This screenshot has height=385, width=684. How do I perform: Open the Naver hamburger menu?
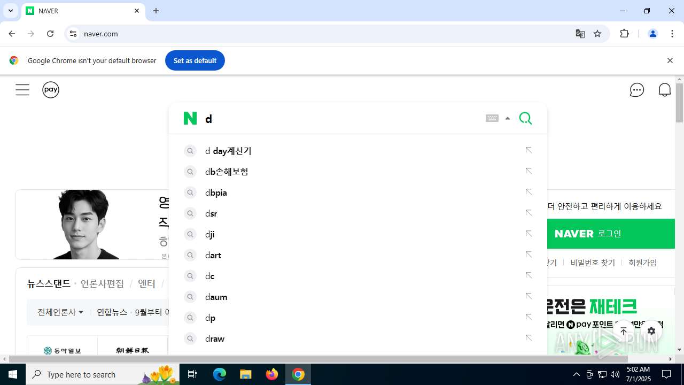point(22,90)
